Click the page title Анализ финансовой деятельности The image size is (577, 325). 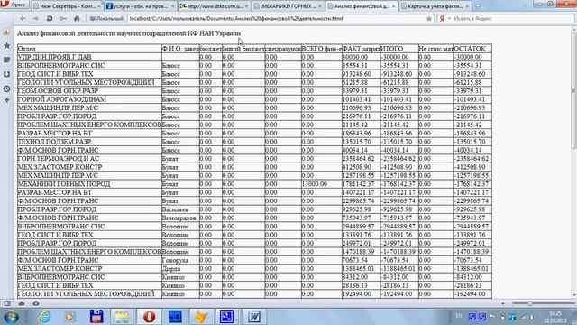click(129, 33)
